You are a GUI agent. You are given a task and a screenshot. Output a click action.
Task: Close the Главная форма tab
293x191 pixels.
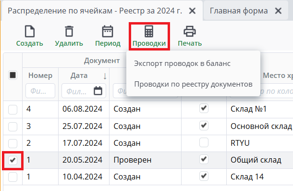pos(279,11)
